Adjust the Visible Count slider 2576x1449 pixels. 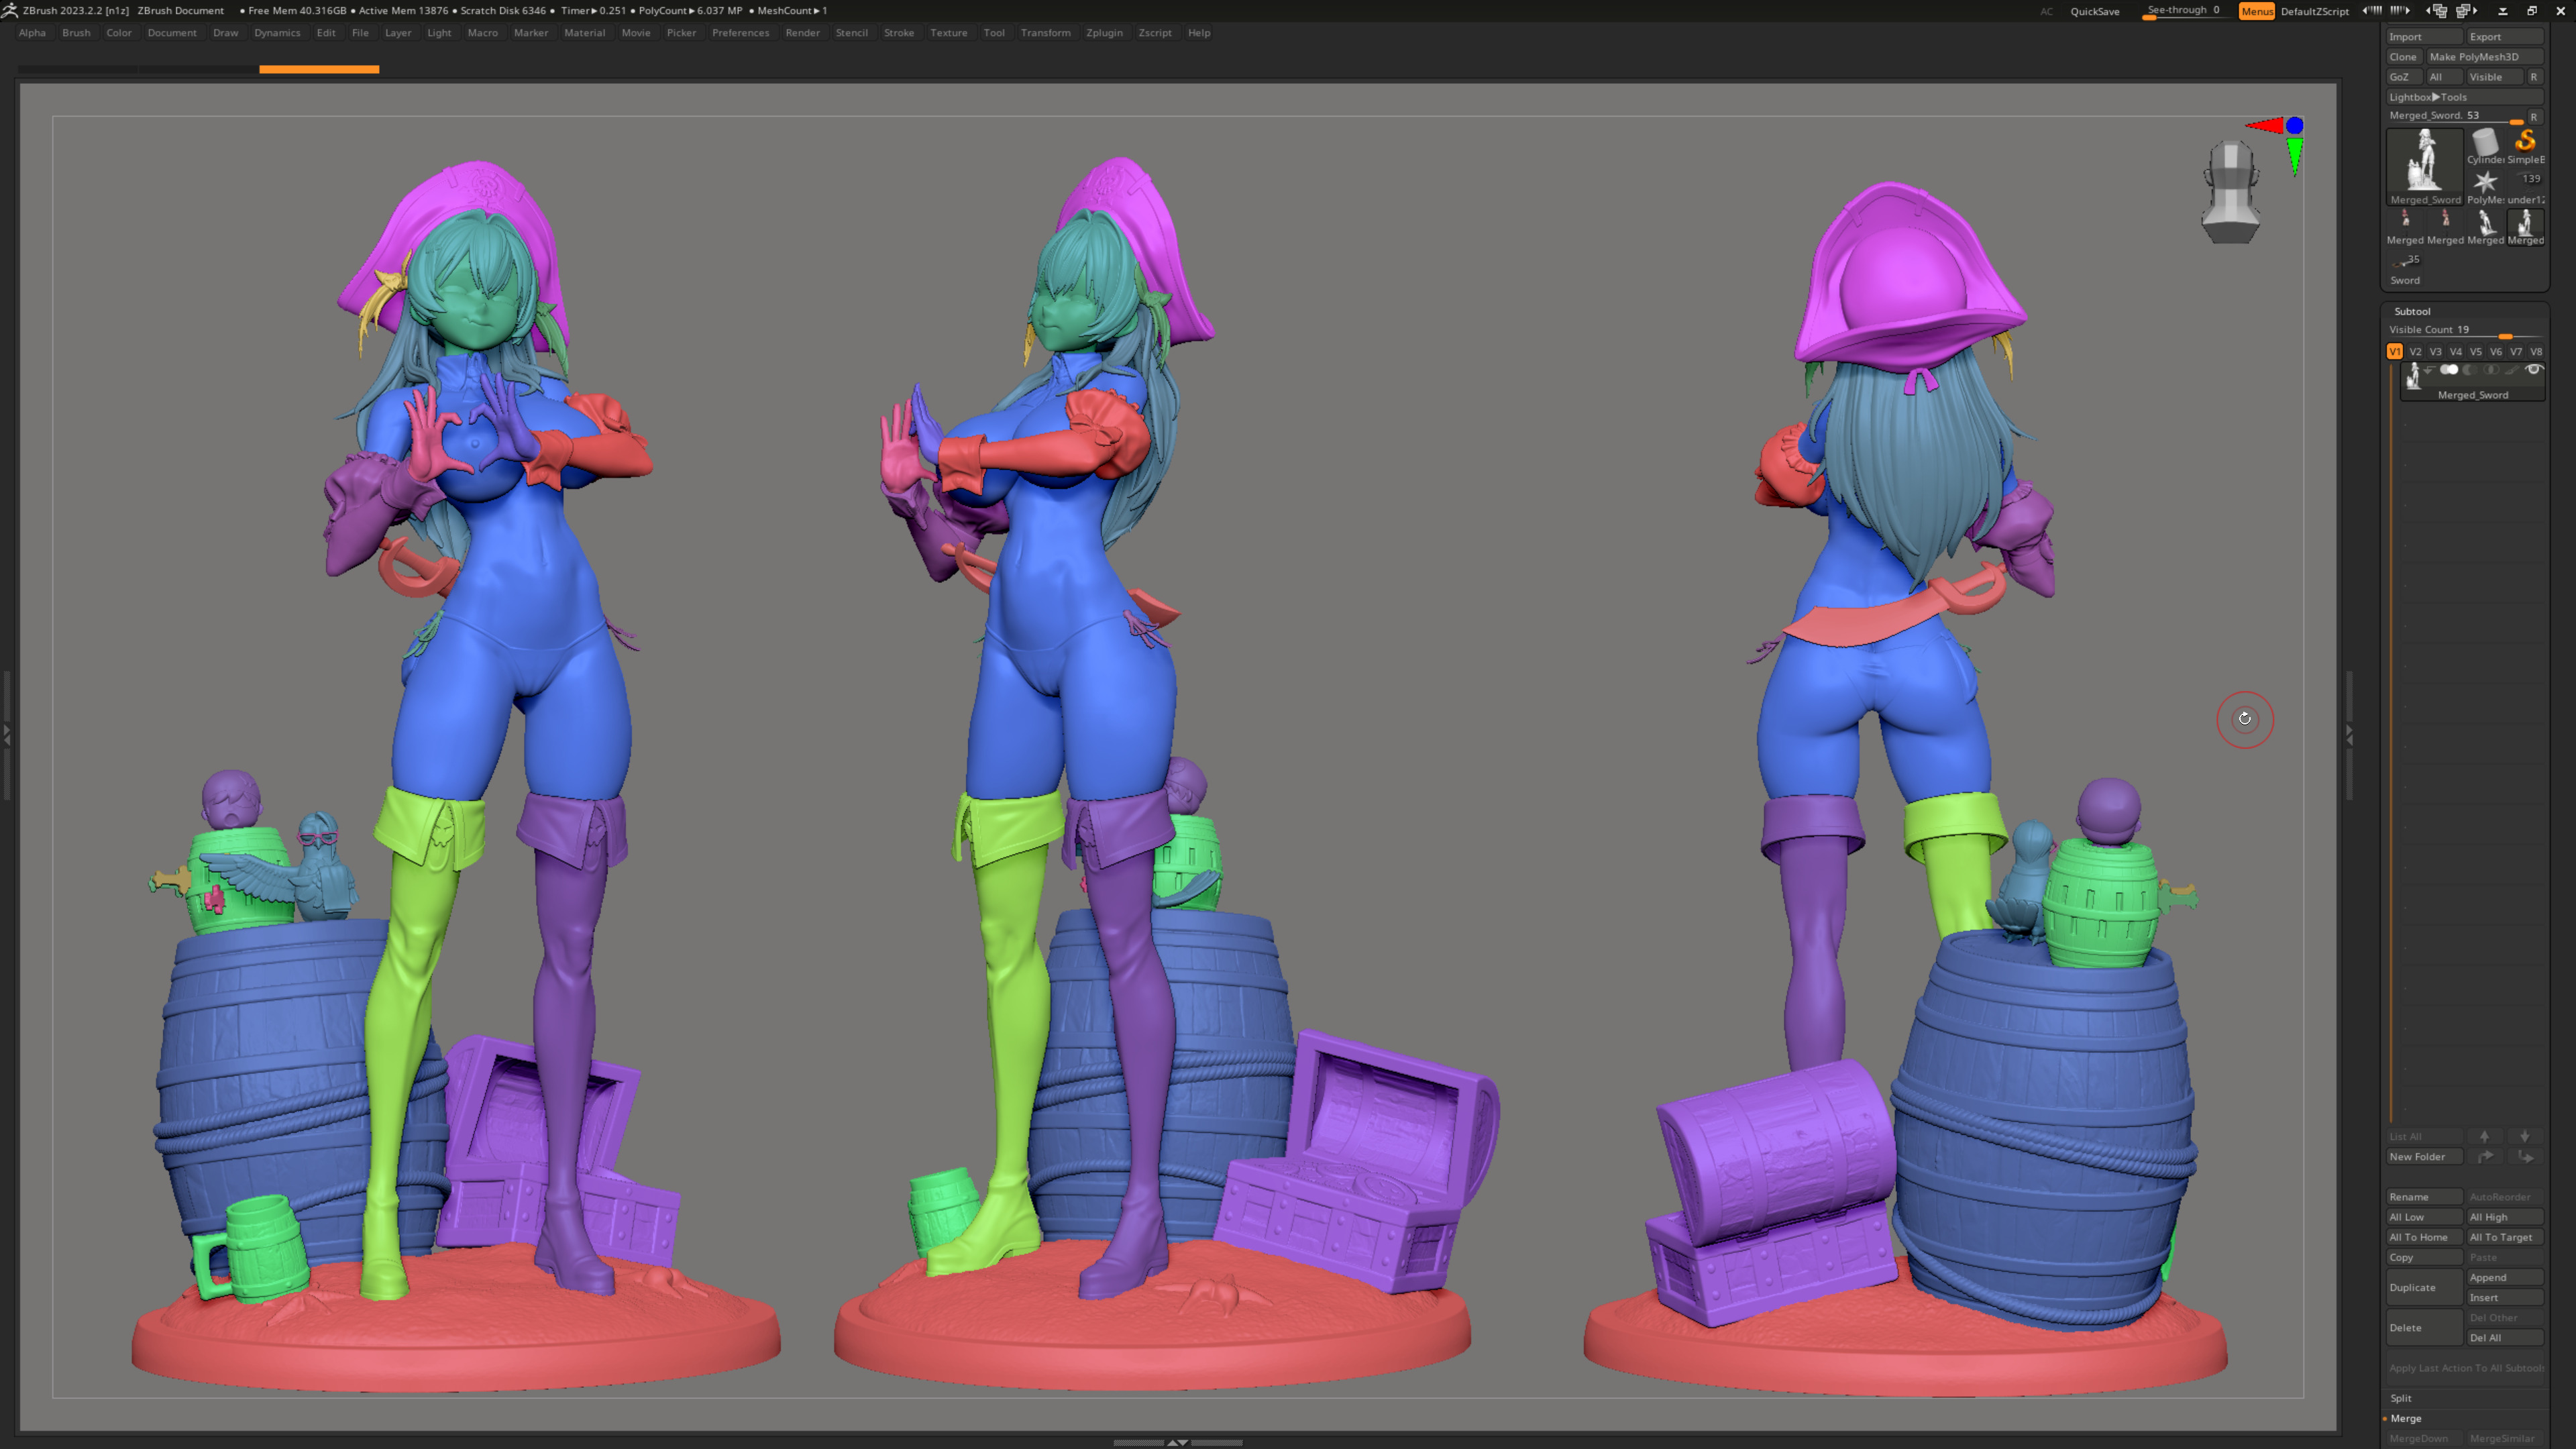point(2465,331)
